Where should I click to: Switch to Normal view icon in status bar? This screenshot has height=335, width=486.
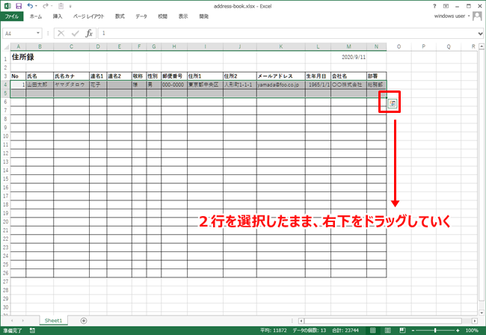point(373,331)
